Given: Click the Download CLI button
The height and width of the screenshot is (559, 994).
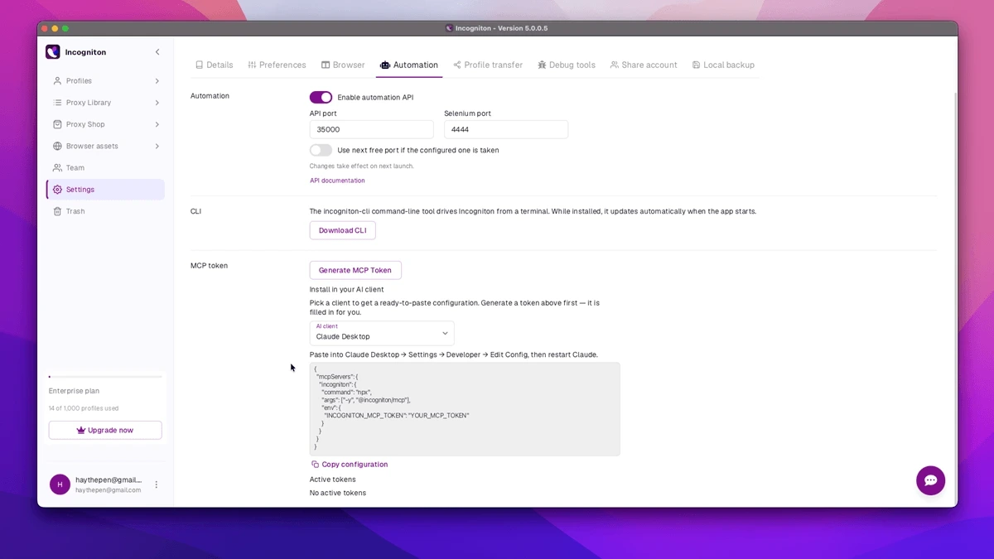Looking at the screenshot, I should [343, 230].
